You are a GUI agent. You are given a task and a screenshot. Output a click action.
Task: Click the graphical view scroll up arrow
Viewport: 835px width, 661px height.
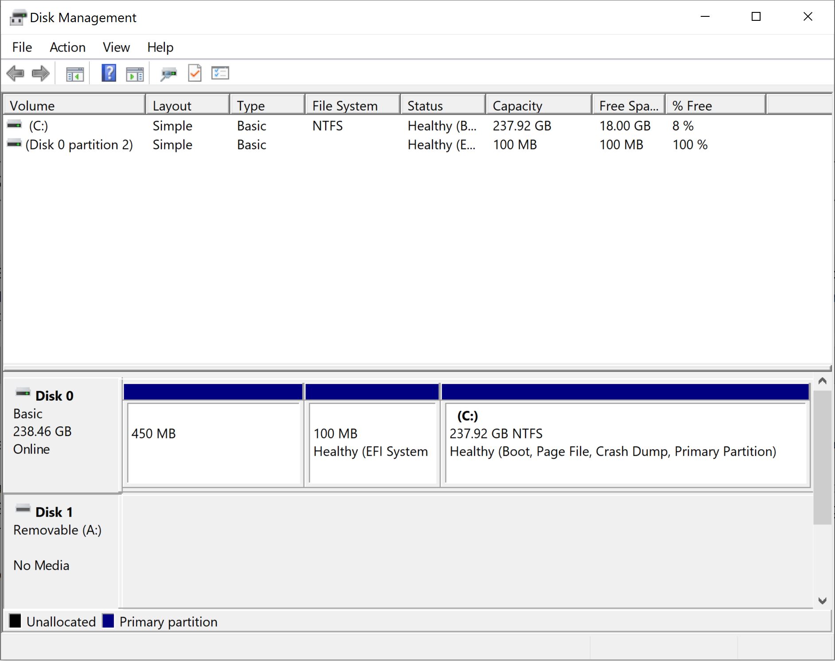823,381
